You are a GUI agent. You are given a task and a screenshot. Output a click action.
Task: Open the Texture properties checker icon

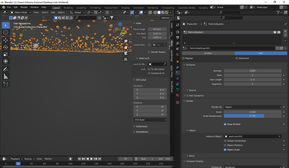pyautogui.click(x=178, y=102)
